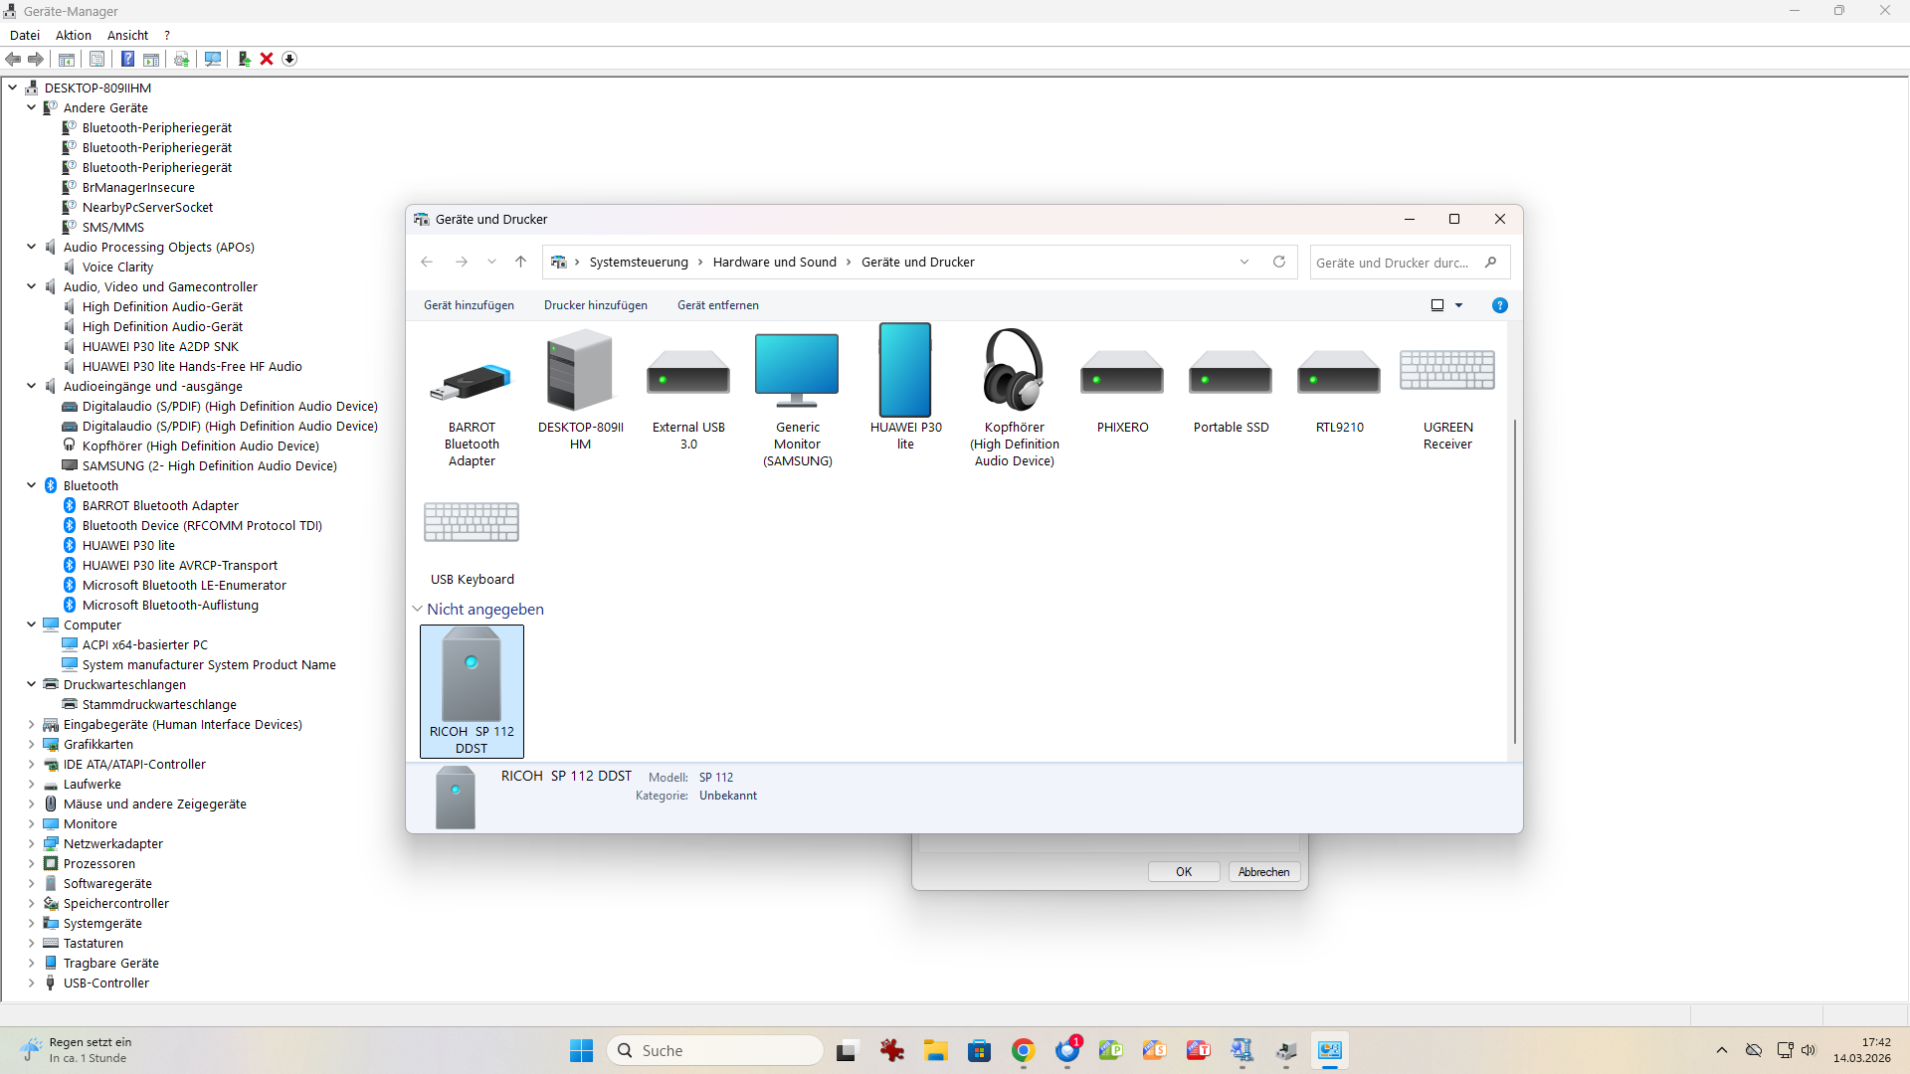This screenshot has height=1074, width=1910.
Task: Open the Ansicht menu
Action: [x=127, y=35]
